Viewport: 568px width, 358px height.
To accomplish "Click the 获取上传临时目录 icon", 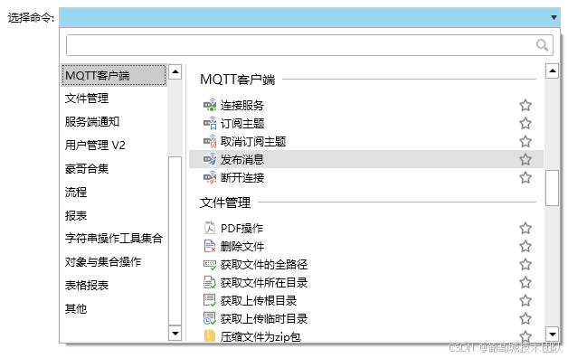I will (210, 318).
